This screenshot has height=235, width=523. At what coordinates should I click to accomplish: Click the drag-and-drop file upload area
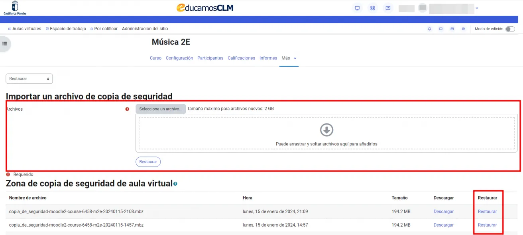pos(327,133)
